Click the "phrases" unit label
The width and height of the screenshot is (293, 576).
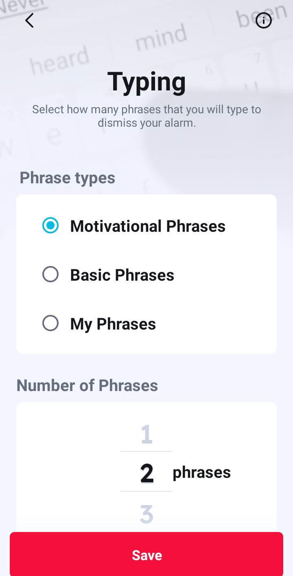click(202, 473)
